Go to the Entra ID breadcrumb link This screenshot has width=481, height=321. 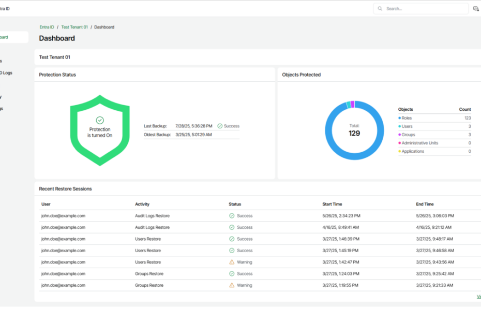47,27
